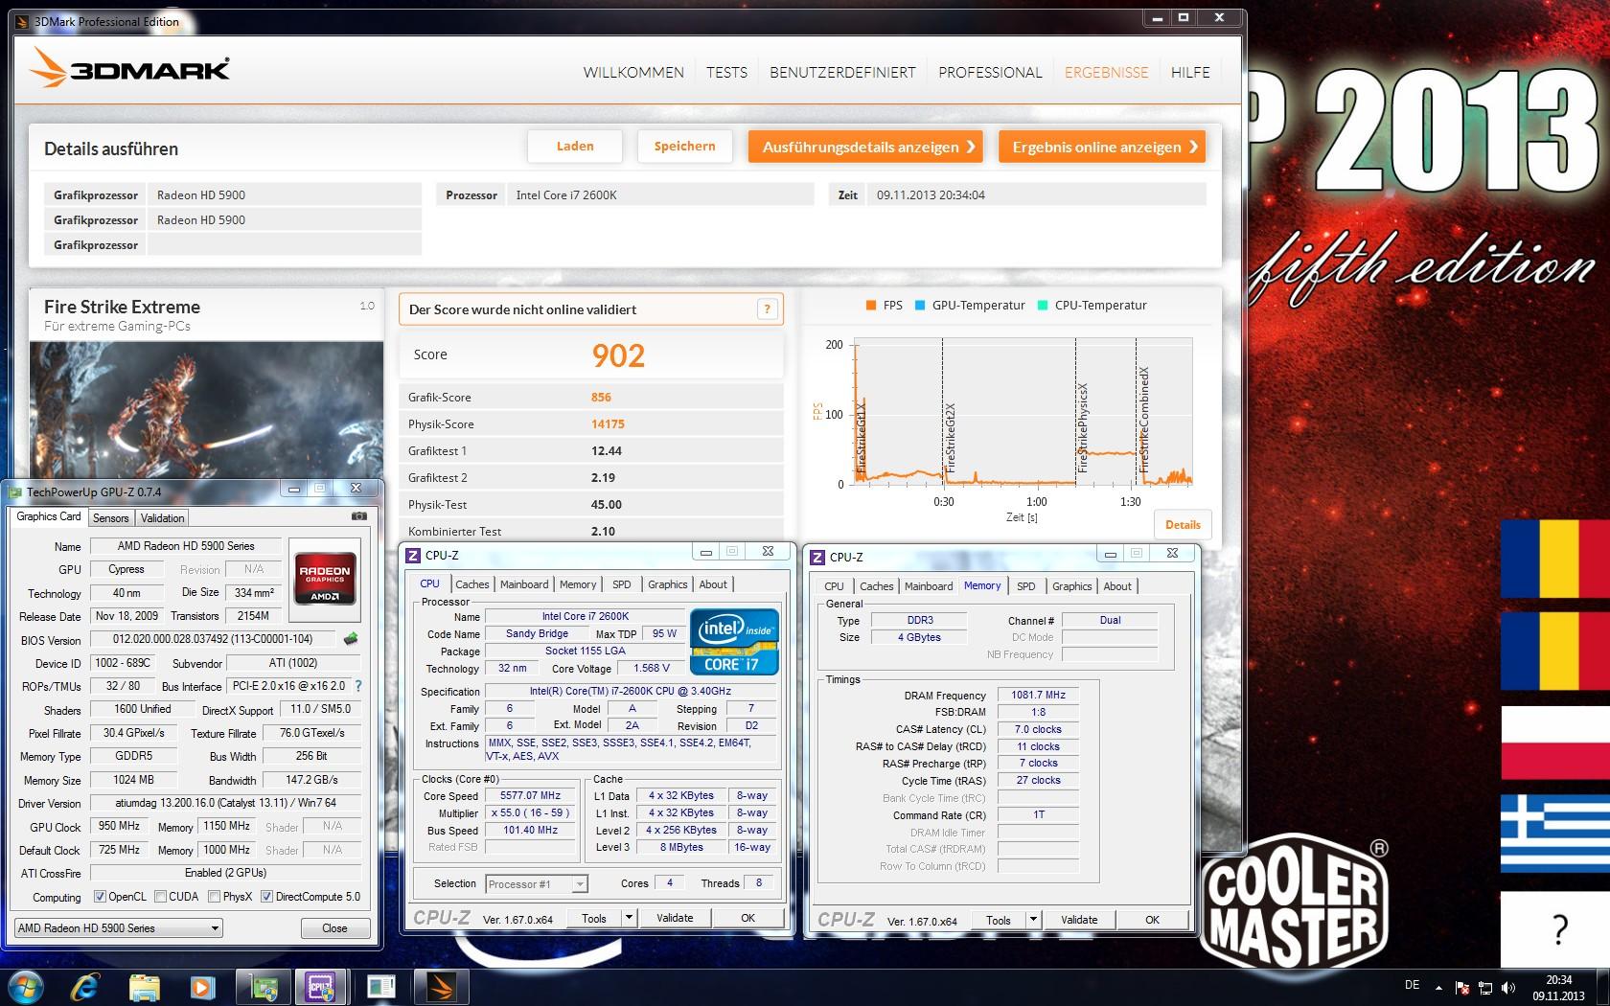Switch to the TESTS tab
Image resolution: width=1610 pixels, height=1006 pixels.
(x=726, y=72)
